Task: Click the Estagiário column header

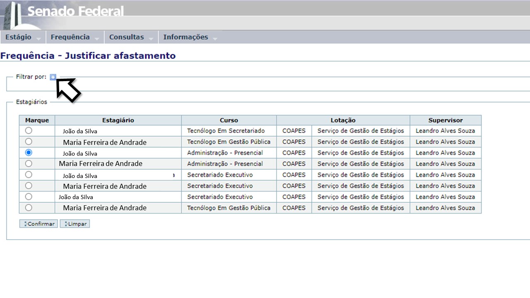Action: 118,120
